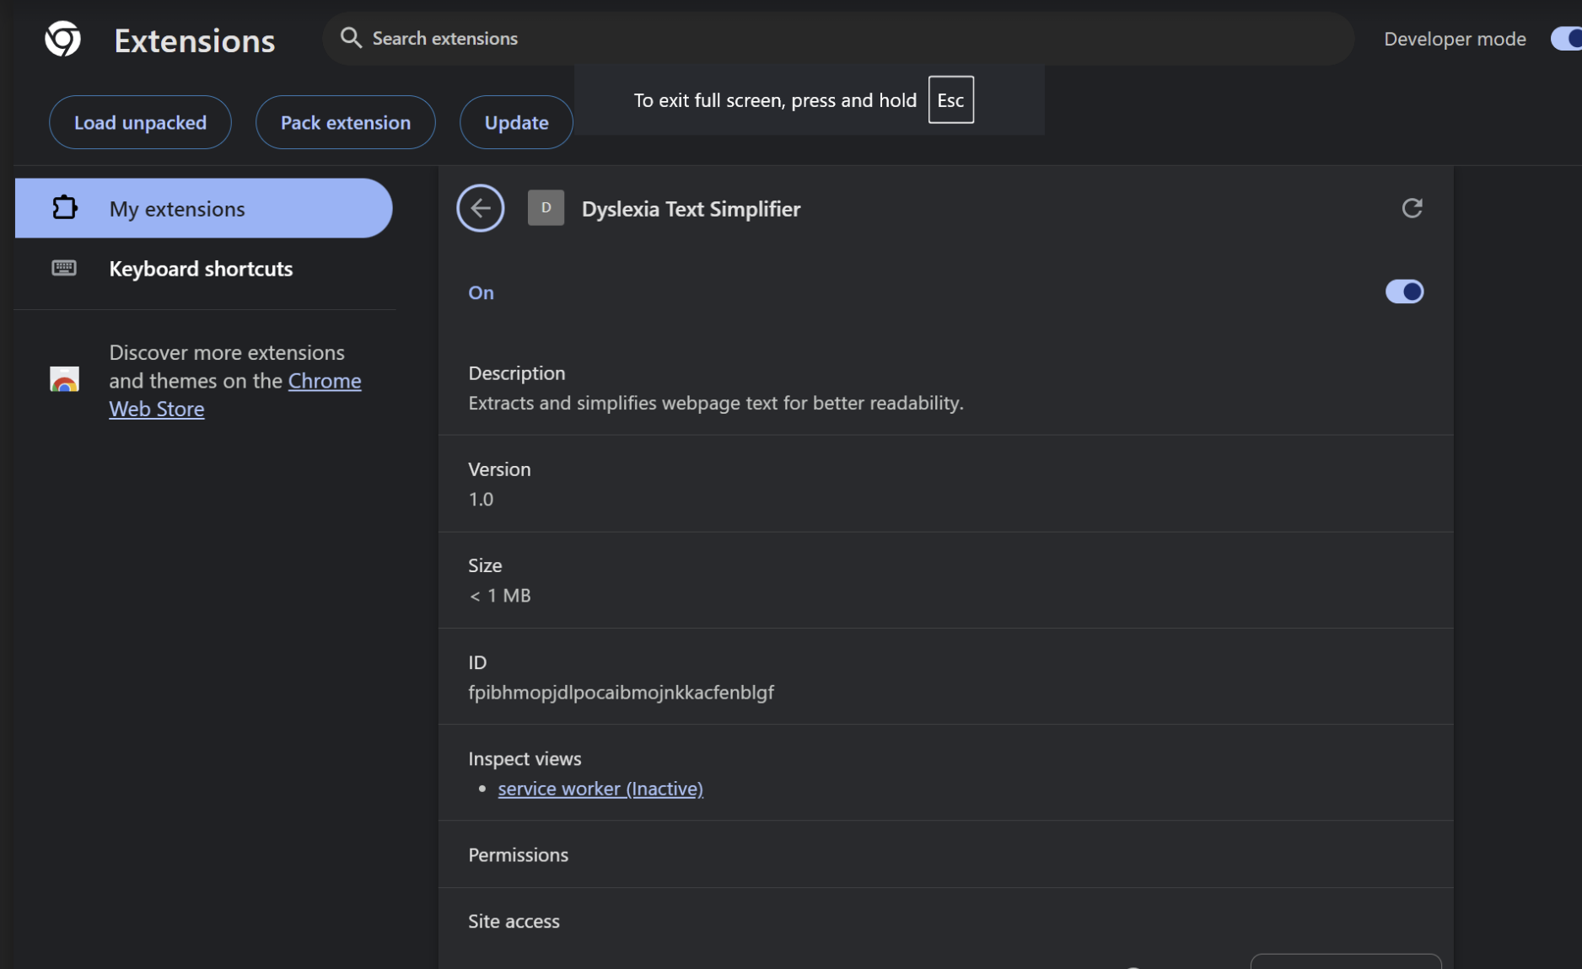Click the Chrome Web Store rainbow icon

(x=64, y=380)
